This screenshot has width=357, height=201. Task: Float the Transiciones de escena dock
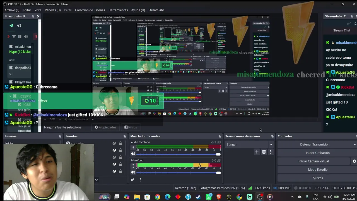coord(272,136)
